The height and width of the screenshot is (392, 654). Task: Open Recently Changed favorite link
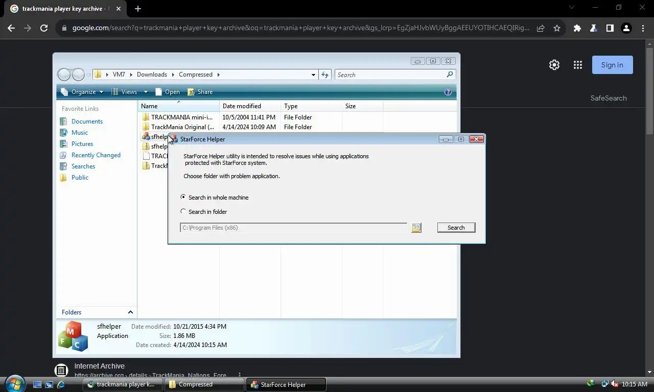coord(96,155)
